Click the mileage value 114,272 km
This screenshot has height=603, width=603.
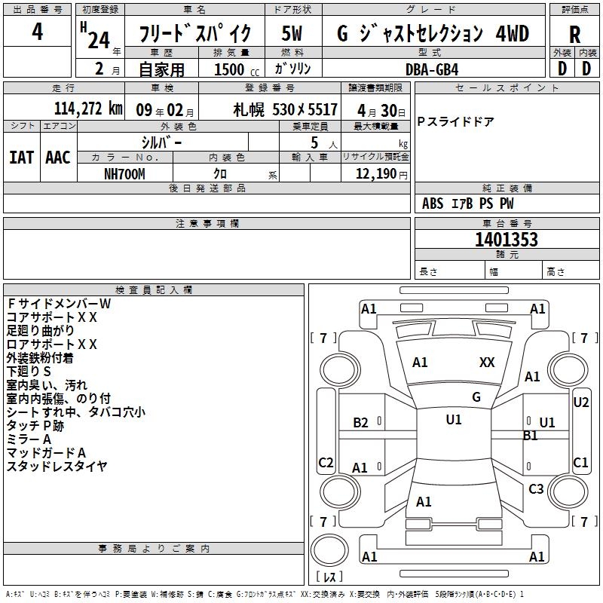click(x=88, y=109)
